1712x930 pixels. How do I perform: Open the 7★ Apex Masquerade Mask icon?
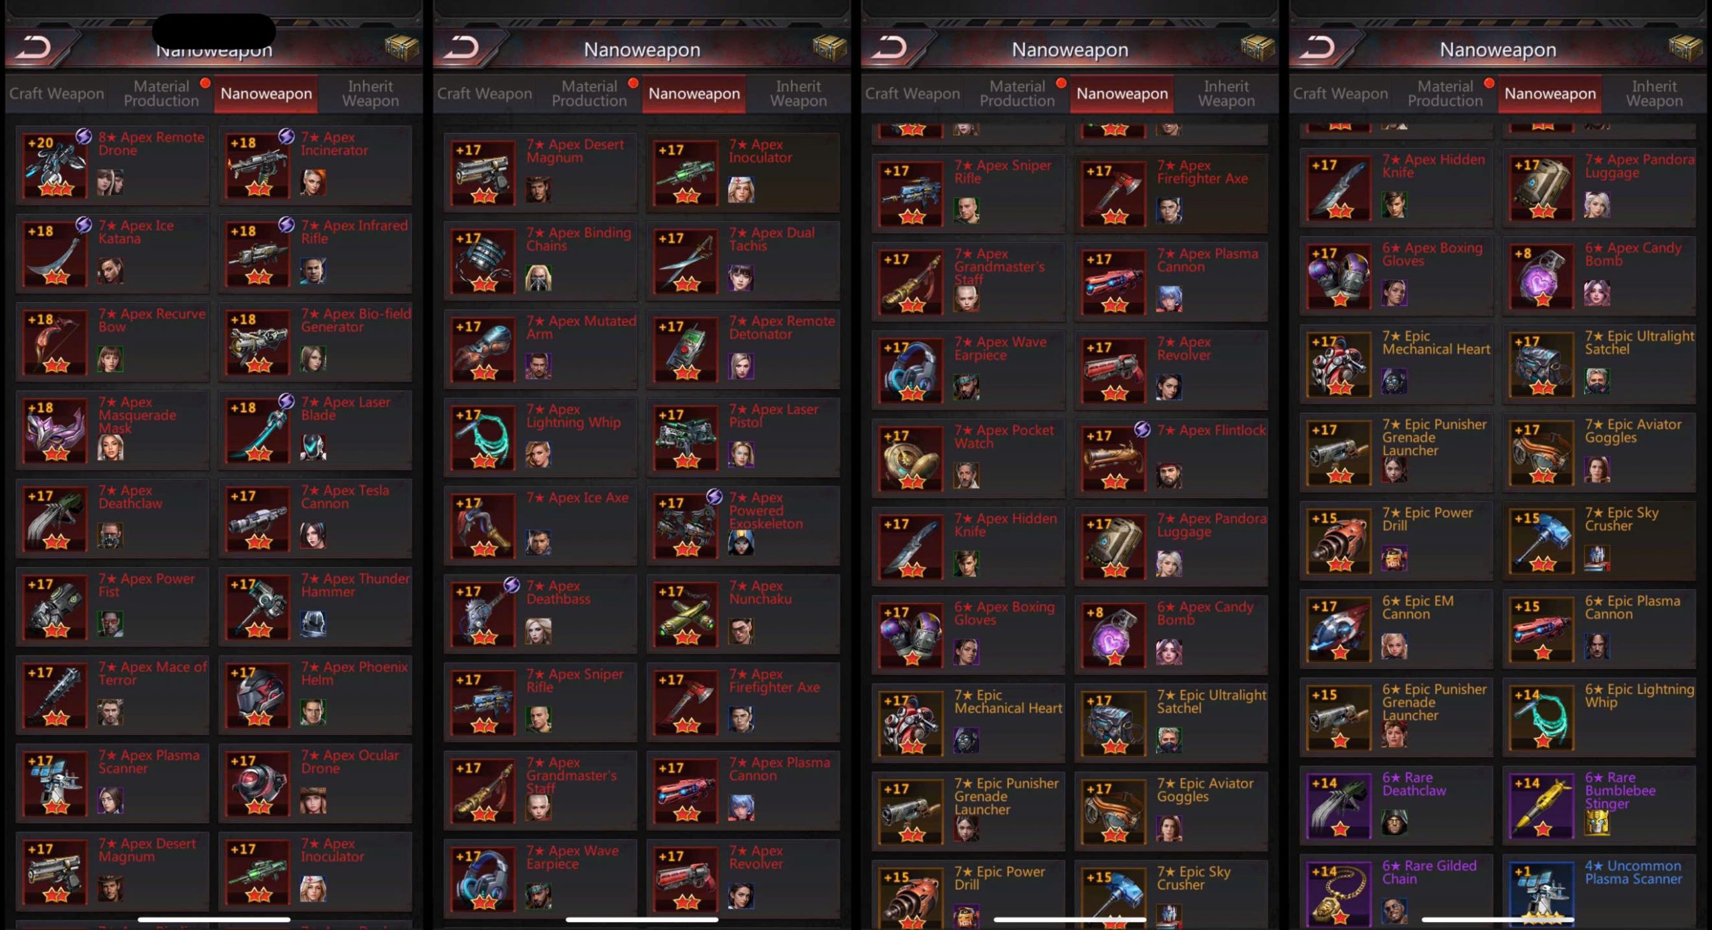(x=55, y=430)
